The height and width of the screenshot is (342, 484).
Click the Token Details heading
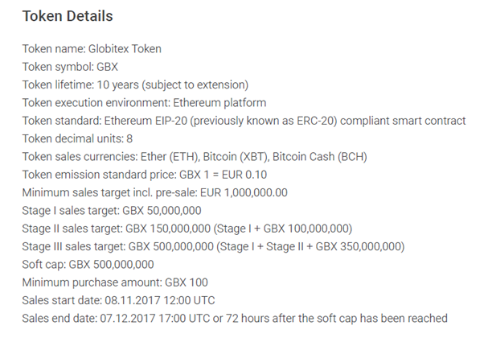[68, 16]
